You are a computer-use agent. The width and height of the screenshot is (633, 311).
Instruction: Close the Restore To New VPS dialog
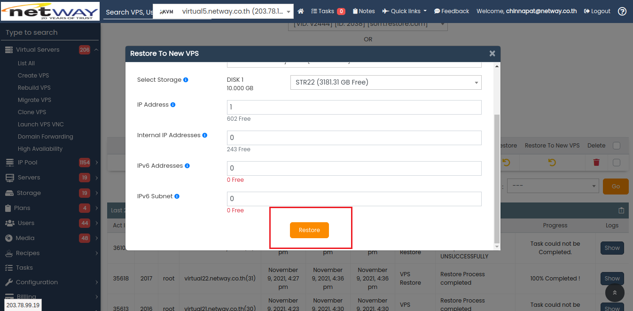(x=492, y=54)
